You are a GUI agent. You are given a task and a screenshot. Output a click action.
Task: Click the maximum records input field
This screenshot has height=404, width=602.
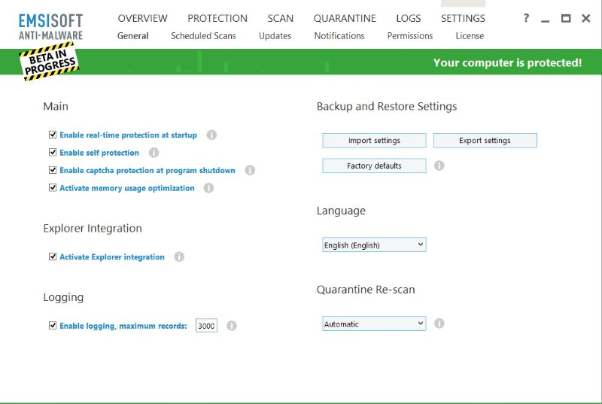pyautogui.click(x=206, y=326)
